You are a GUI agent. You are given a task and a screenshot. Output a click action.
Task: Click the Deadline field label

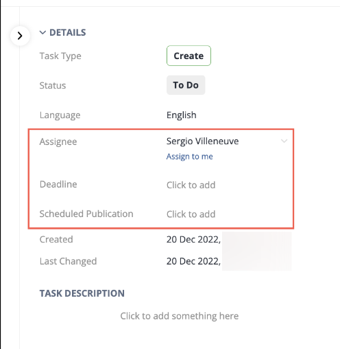58,184
